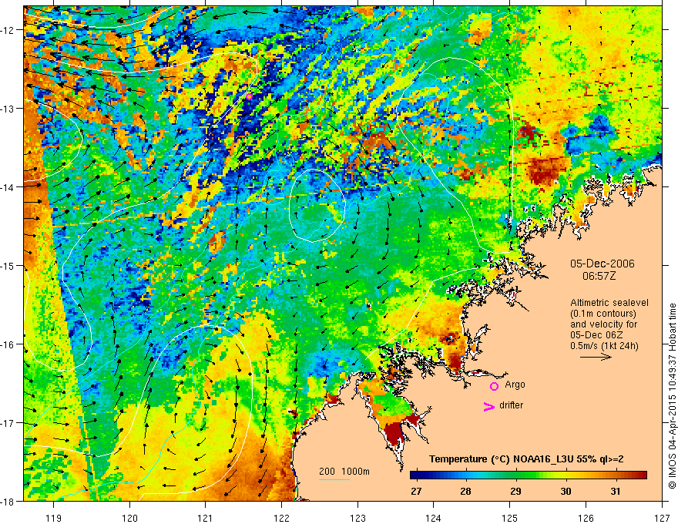Screen dimensions: 678x524
Task: Click the 'Argo' legend label
Action: pos(515,385)
